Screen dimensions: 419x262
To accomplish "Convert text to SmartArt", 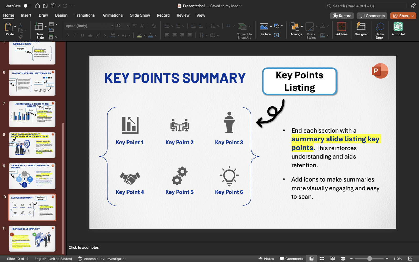I will 244,30.
